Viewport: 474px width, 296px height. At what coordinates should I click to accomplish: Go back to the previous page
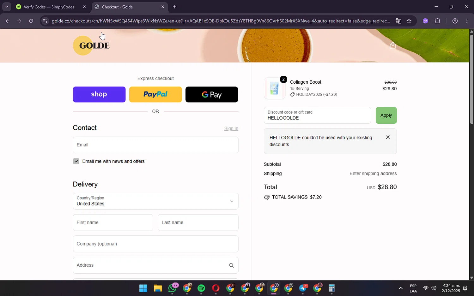7,21
